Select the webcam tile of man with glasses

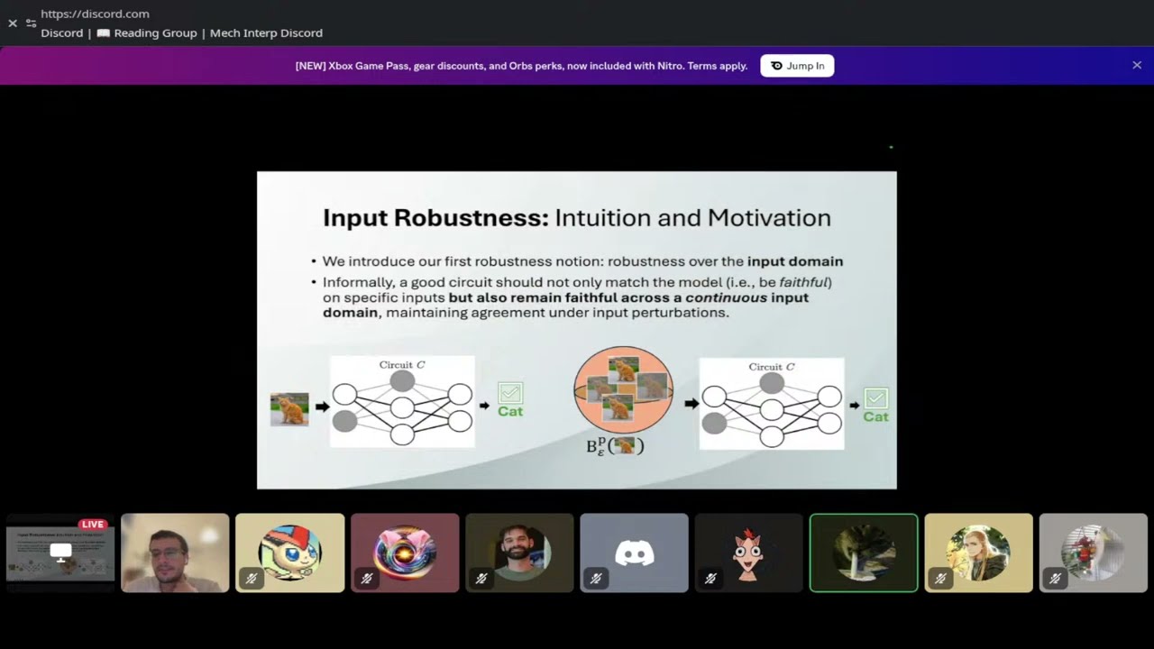click(175, 553)
